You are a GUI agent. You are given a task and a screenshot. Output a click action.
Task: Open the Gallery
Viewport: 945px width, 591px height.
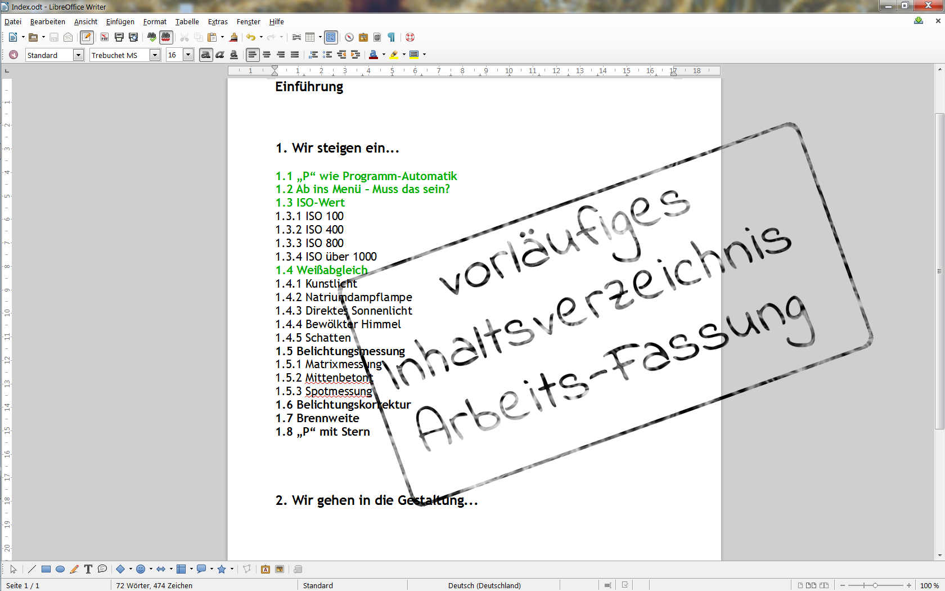coord(363,37)
